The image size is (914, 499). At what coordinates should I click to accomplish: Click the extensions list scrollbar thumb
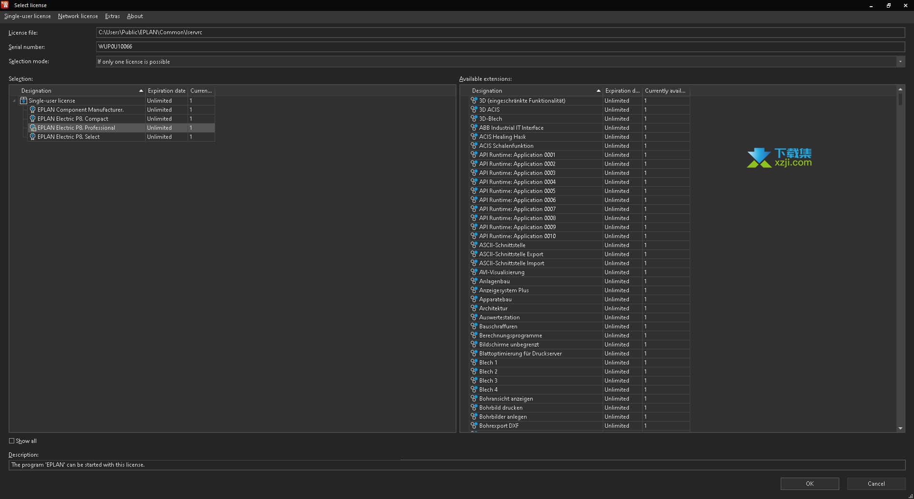(900, 99)
